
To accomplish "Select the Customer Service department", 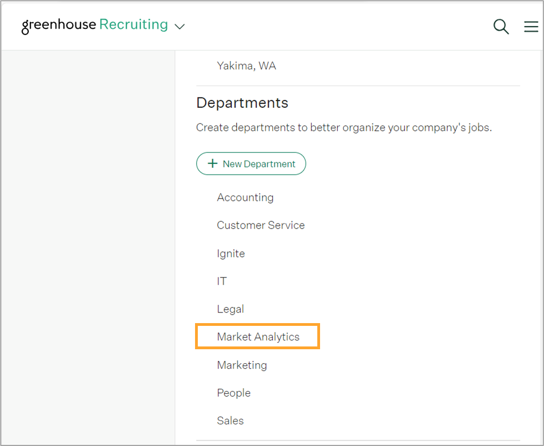I will pos(261,225).
